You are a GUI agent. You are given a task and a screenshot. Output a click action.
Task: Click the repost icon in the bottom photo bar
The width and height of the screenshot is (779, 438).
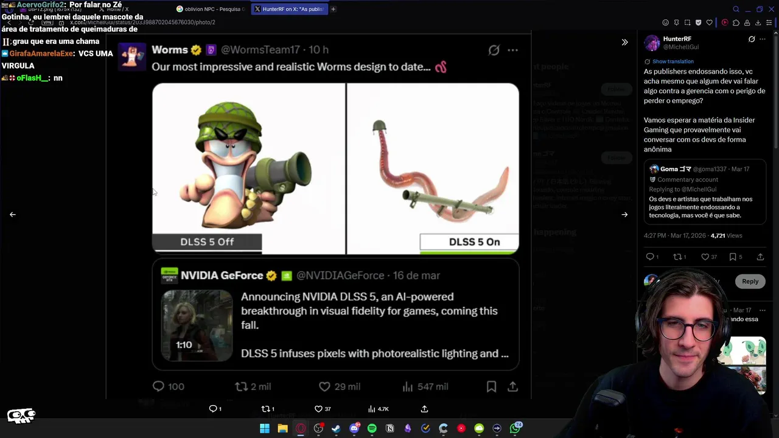tap(265, 409)
